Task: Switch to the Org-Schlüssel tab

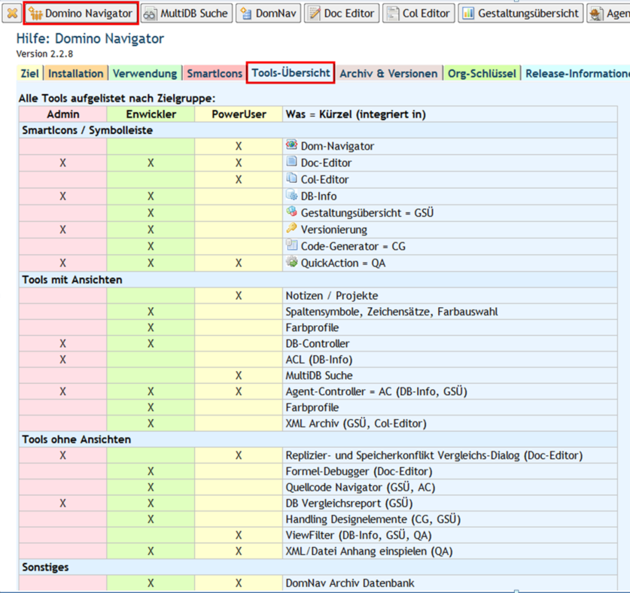Action: tap(482, 74)
